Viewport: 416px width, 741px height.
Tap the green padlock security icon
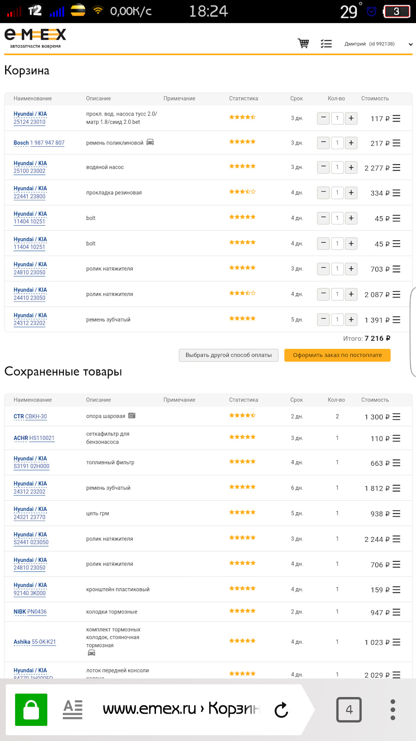[x=31, y=710]
